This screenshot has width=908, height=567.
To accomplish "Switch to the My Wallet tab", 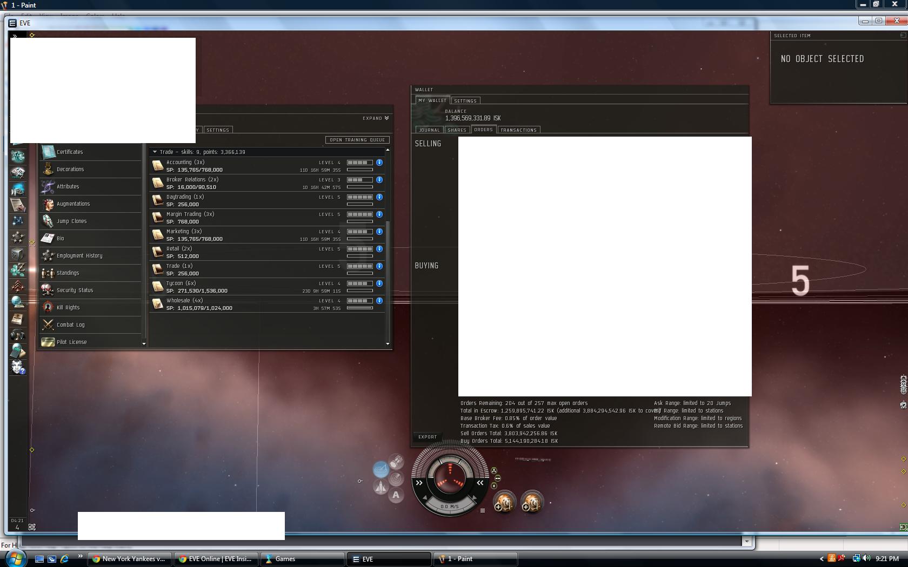I will coord(432,100).
